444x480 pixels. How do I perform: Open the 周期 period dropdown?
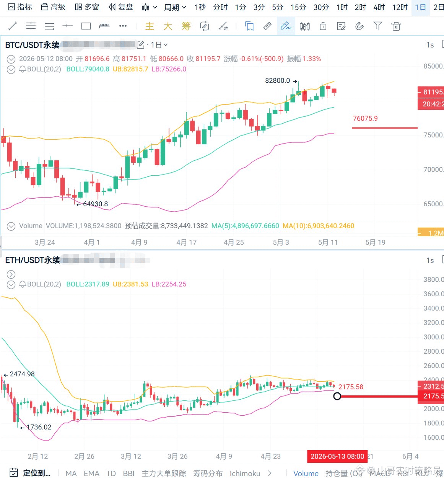(175, 7)
